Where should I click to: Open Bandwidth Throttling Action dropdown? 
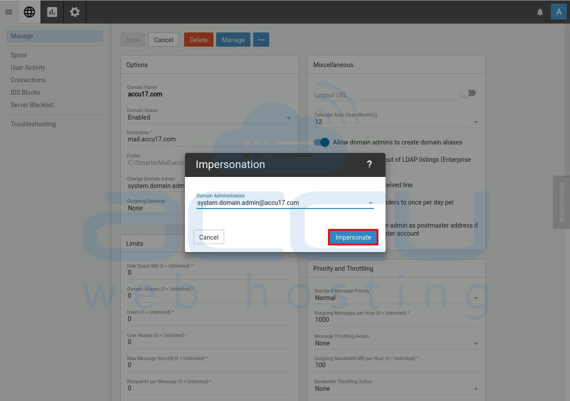pyautogui.click(x=397, y=389)
